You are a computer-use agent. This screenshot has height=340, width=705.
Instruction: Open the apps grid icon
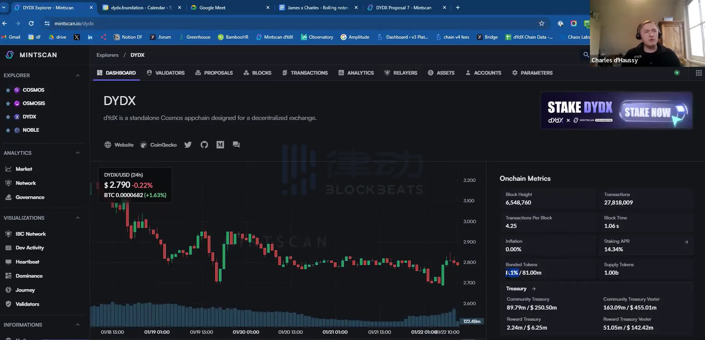(x=698, y=73)
